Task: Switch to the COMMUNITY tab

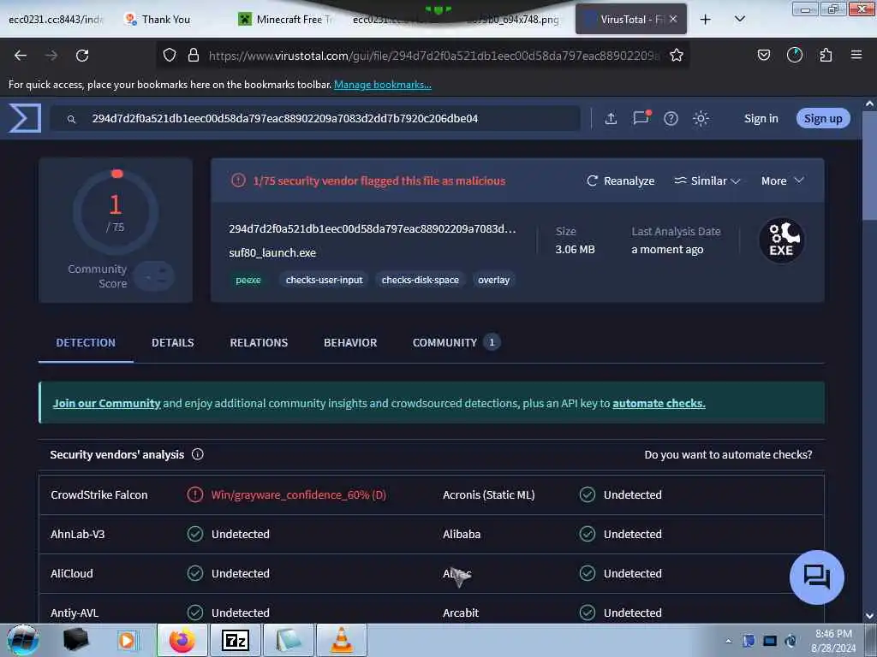Action: click(x=456, y=342)
